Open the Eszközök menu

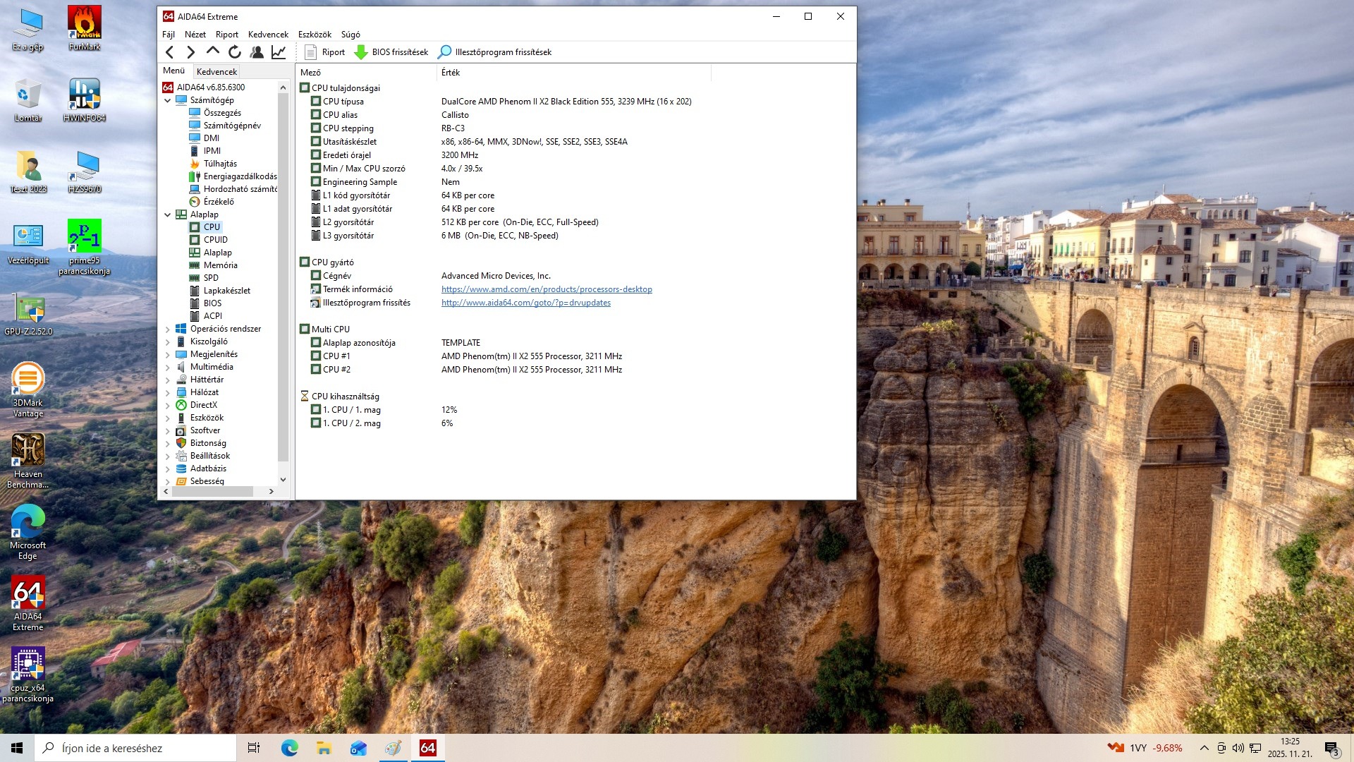[315, 34]
